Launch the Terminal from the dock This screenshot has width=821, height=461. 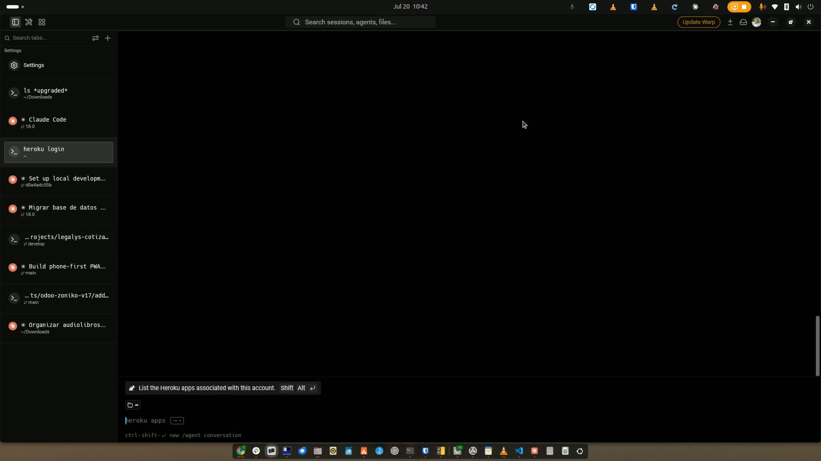(x=410, y=451)
